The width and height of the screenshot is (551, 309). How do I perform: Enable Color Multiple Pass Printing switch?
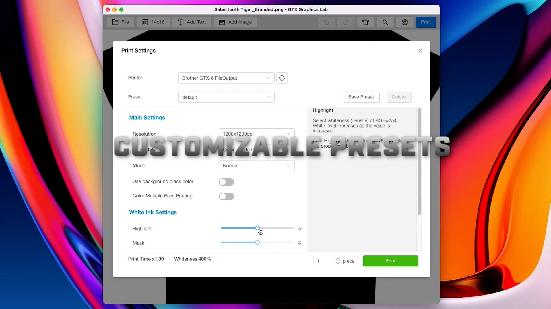[226, 196]
